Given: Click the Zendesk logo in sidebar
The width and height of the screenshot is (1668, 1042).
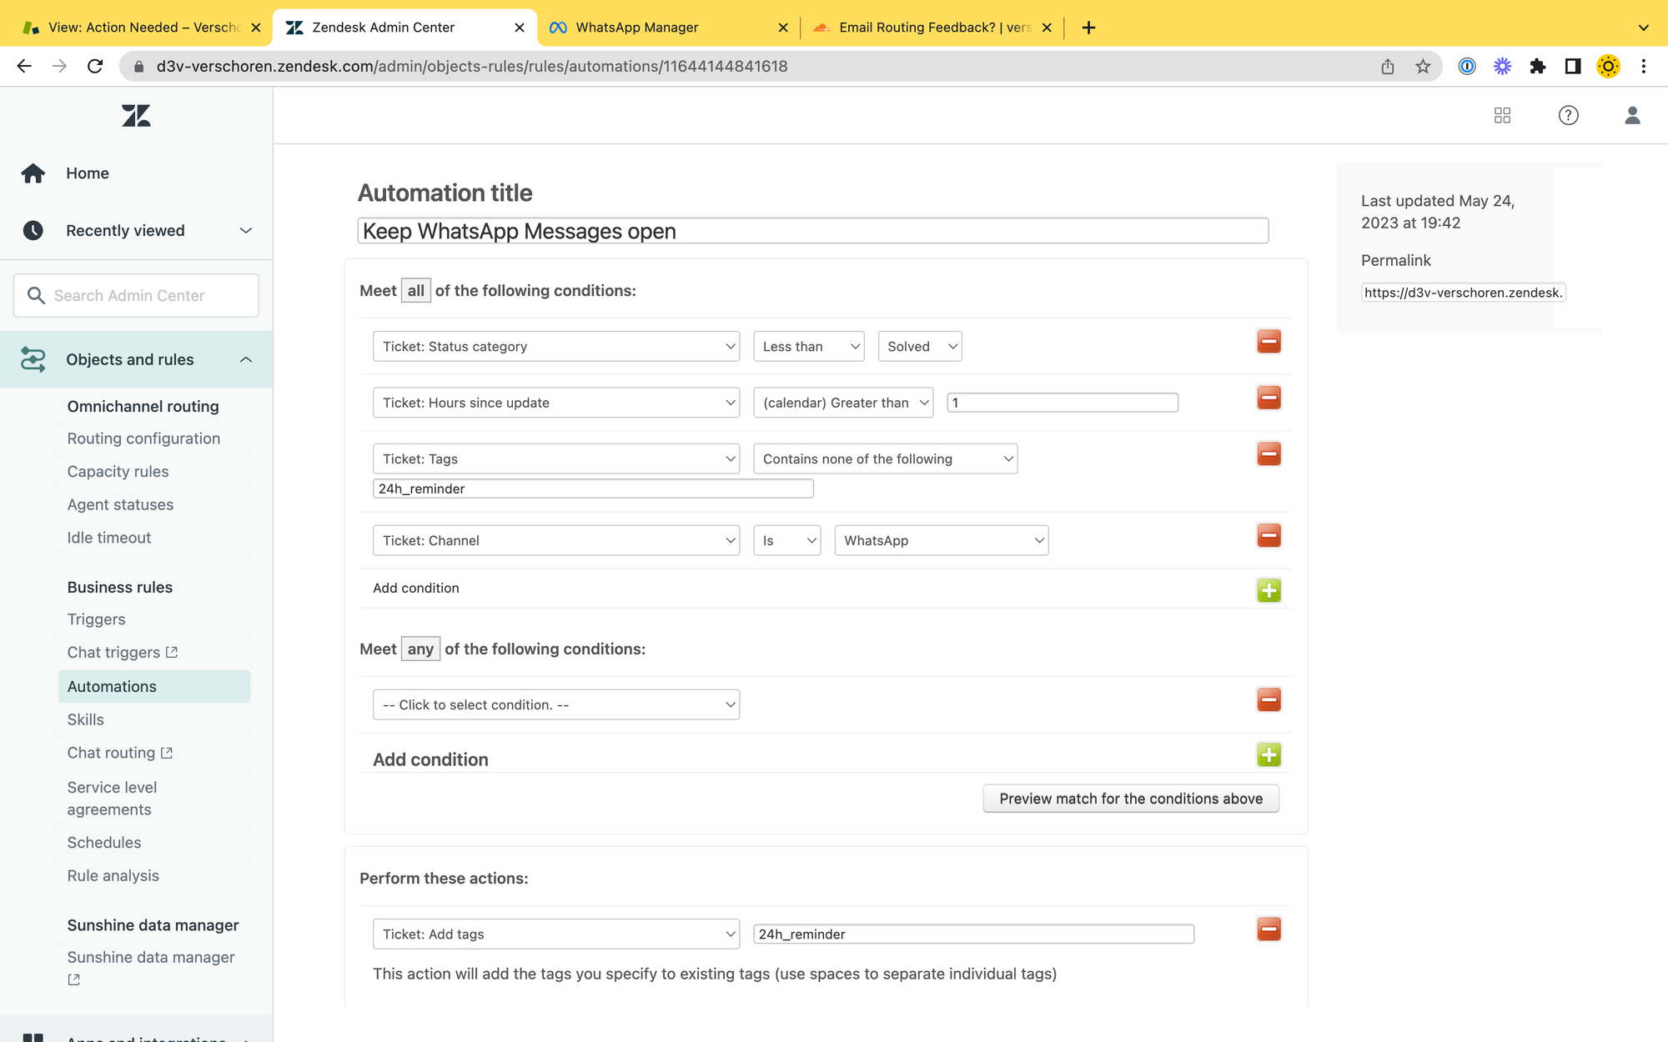Looking at the screenshot, I should [x=136, y=115].
